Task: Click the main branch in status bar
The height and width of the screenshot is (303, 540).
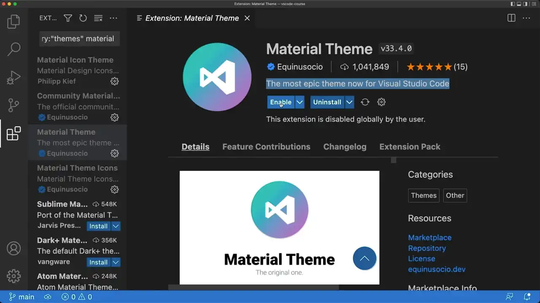Action: point(22,297)
